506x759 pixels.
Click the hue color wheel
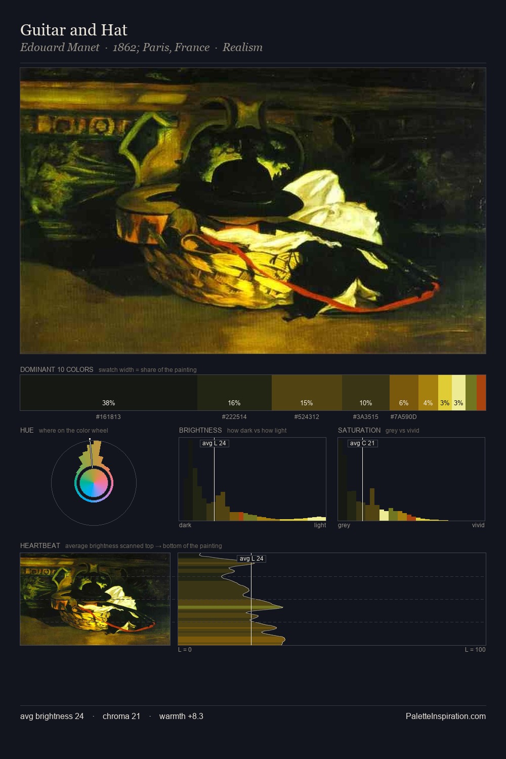pyautogui.click(x=94, y=483)
